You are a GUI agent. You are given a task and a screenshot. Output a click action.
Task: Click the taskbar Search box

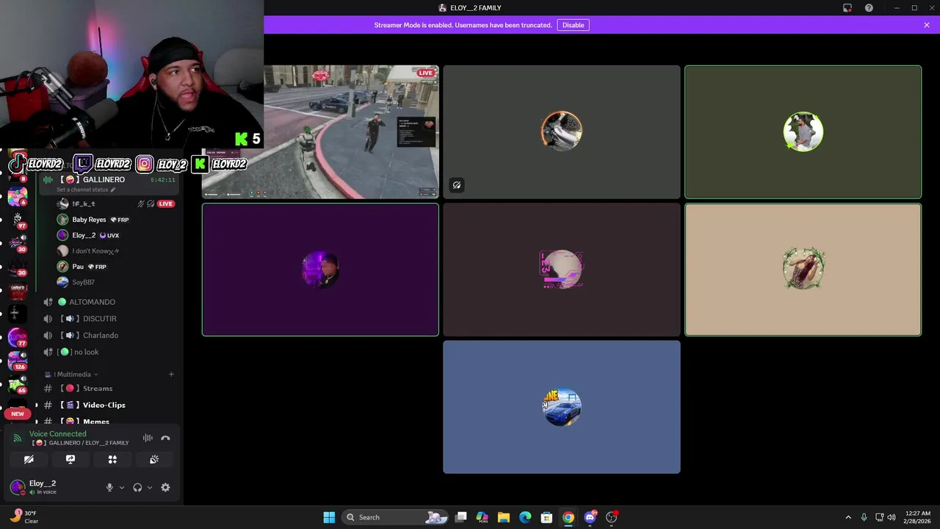coord(397,517)
